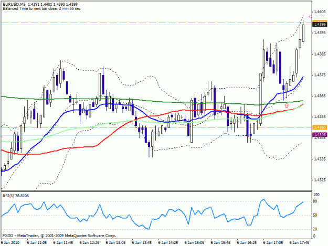Click the '6 Jan 17:05' time label
The height and width of the screenshot is (246, 328).
pos(273,243)
